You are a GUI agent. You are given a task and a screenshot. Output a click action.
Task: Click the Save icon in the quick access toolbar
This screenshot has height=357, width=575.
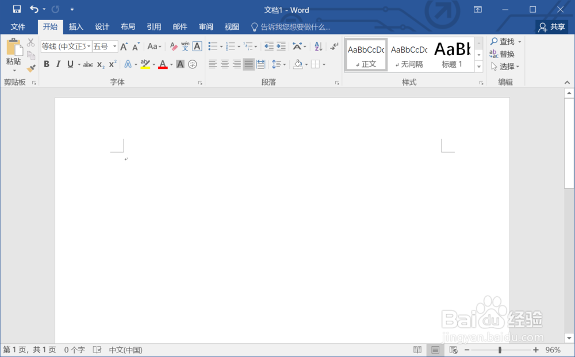click(17, 9)
